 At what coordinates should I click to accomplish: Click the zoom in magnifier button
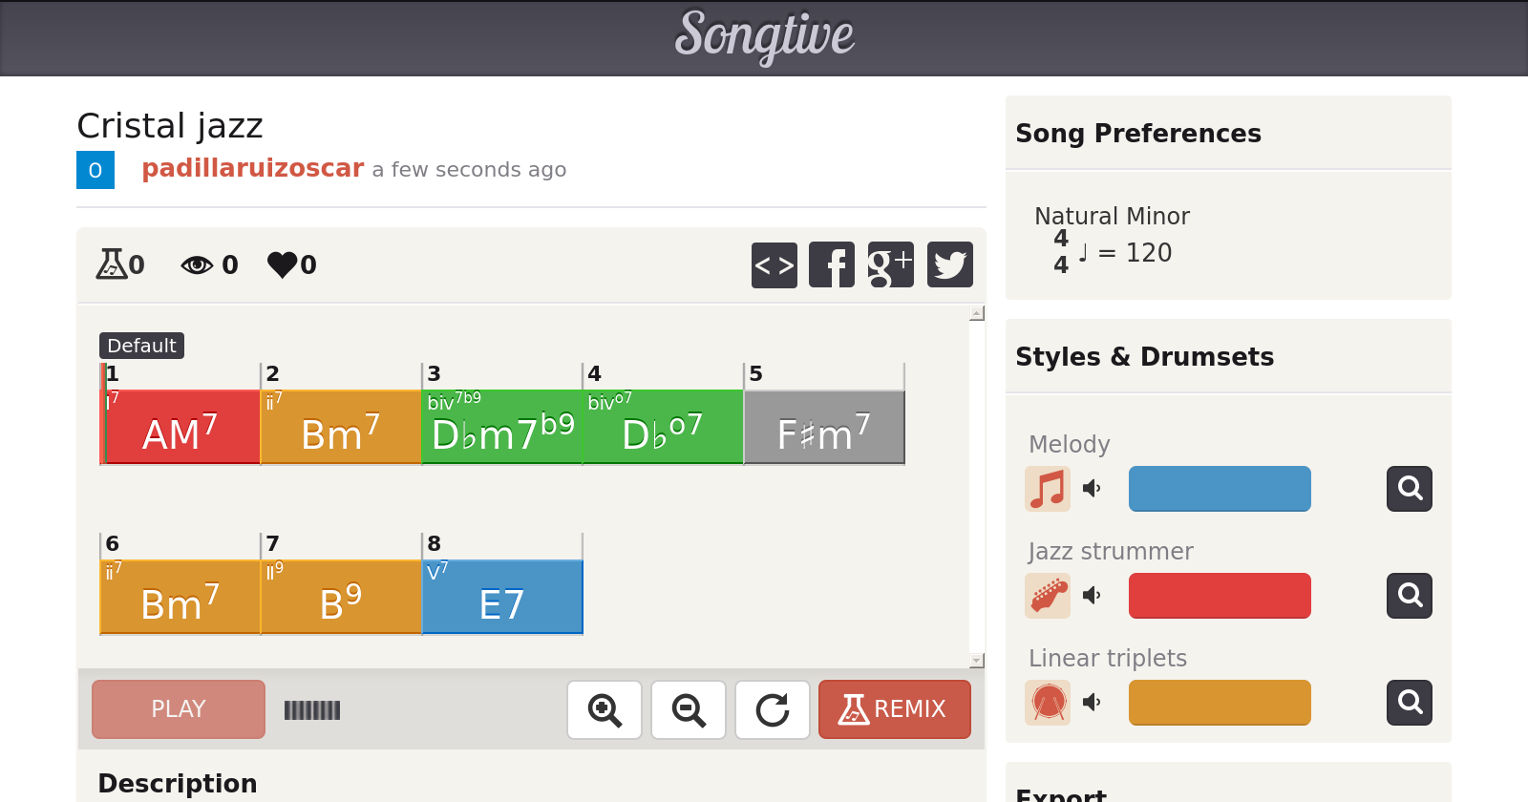coord(605,709)
